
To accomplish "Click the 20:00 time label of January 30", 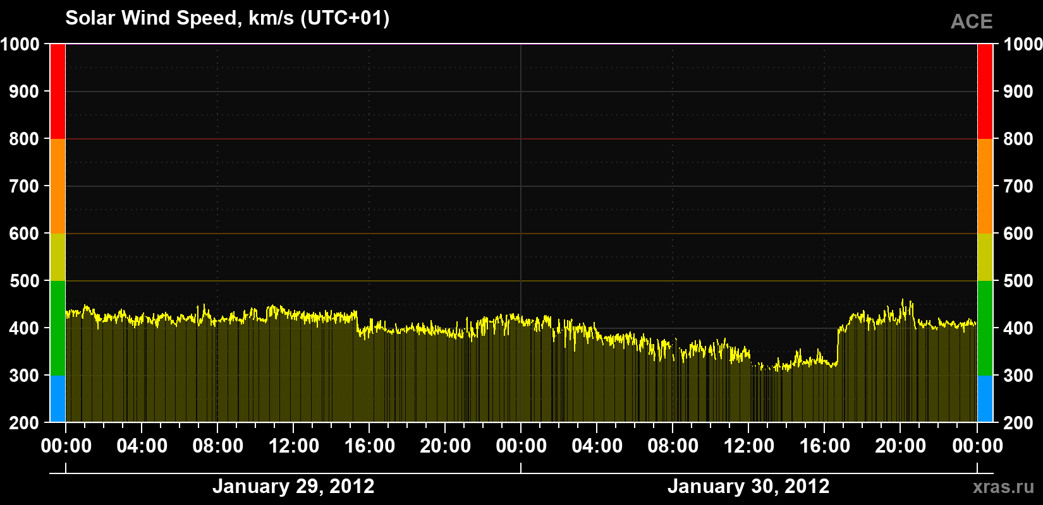I will (901, 446).
